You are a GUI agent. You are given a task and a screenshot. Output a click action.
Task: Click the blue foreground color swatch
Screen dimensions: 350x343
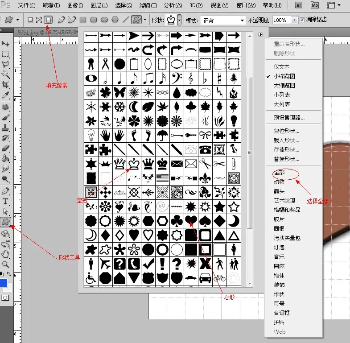click(3, 283)
